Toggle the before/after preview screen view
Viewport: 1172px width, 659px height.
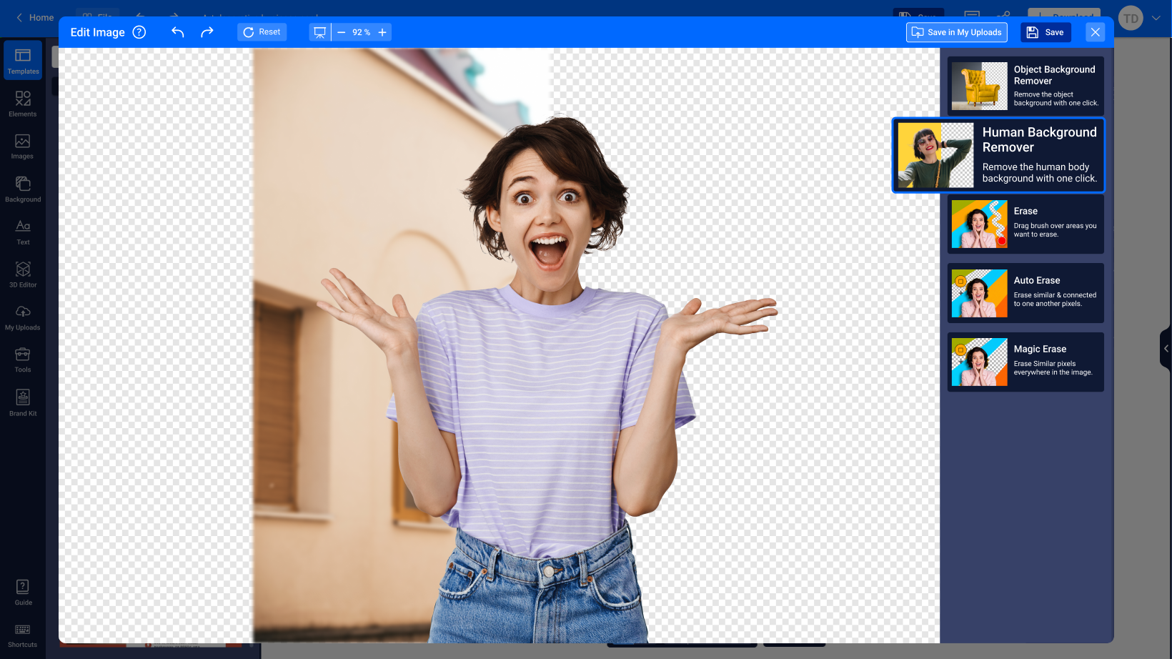point(319,32)
